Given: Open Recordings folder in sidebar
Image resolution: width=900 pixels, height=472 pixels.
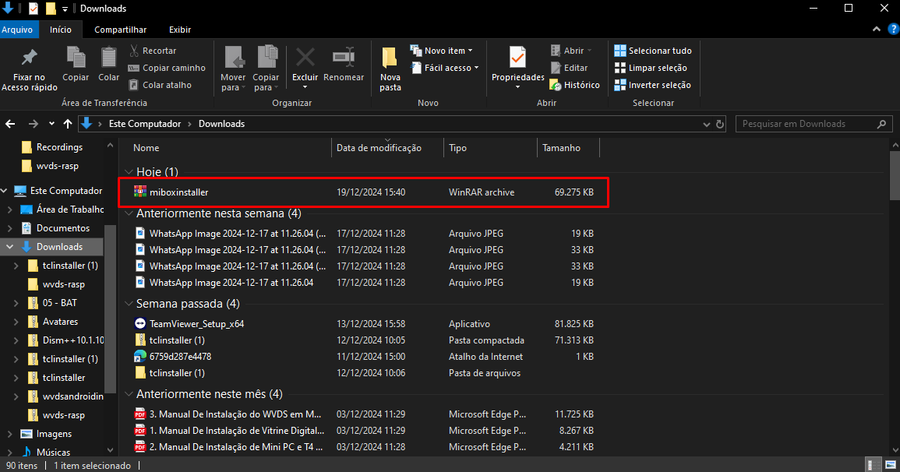Looking at the screenshot, I should [x=53, y=147].
